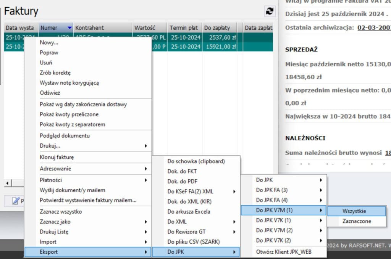Select the second invoice row amount 15921,00 zł

(x=220, y=47)
